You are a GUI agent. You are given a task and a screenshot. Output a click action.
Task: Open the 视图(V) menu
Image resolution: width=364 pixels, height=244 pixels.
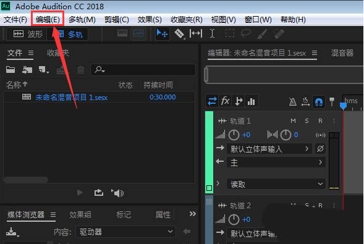coord(223,20)
